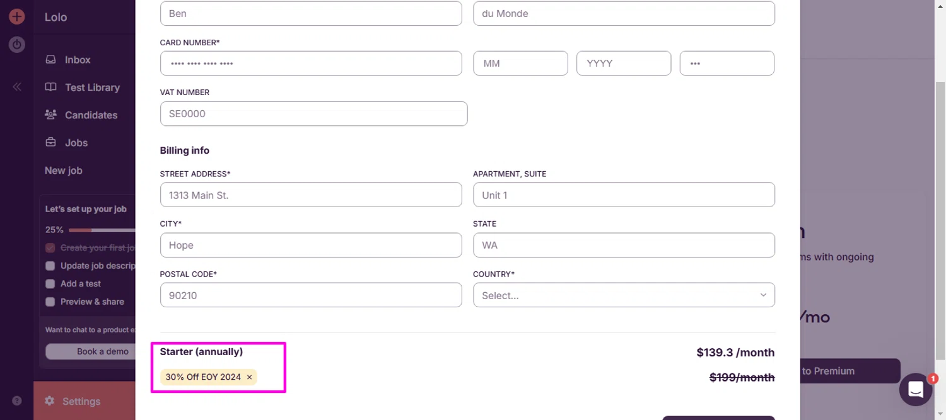The width and height of the screenshot is (946, 420).
Task: Check the Preview & share item
Action: coord(50,302)
